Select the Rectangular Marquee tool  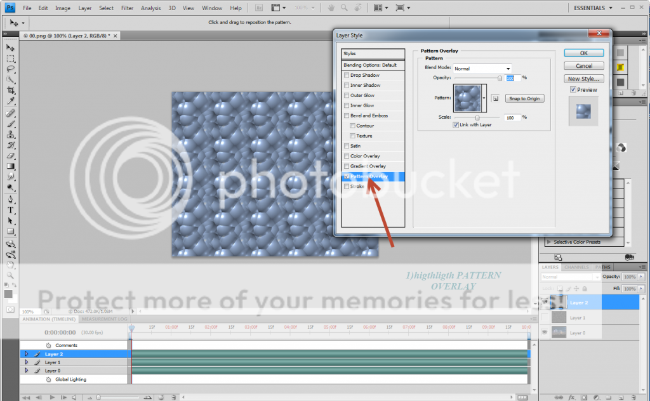pyautogui.click(x=11, y=58)
